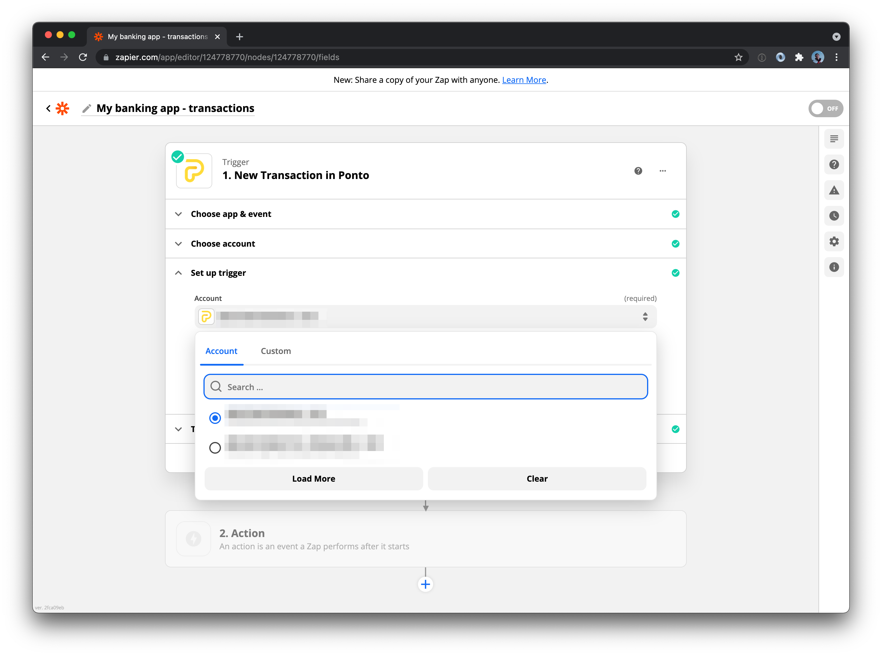Open the notes icon in right sidebar
882x656 pixels.
point(834,139)
